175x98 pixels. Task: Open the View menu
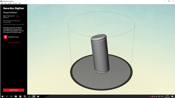click(x=5, y=3)
